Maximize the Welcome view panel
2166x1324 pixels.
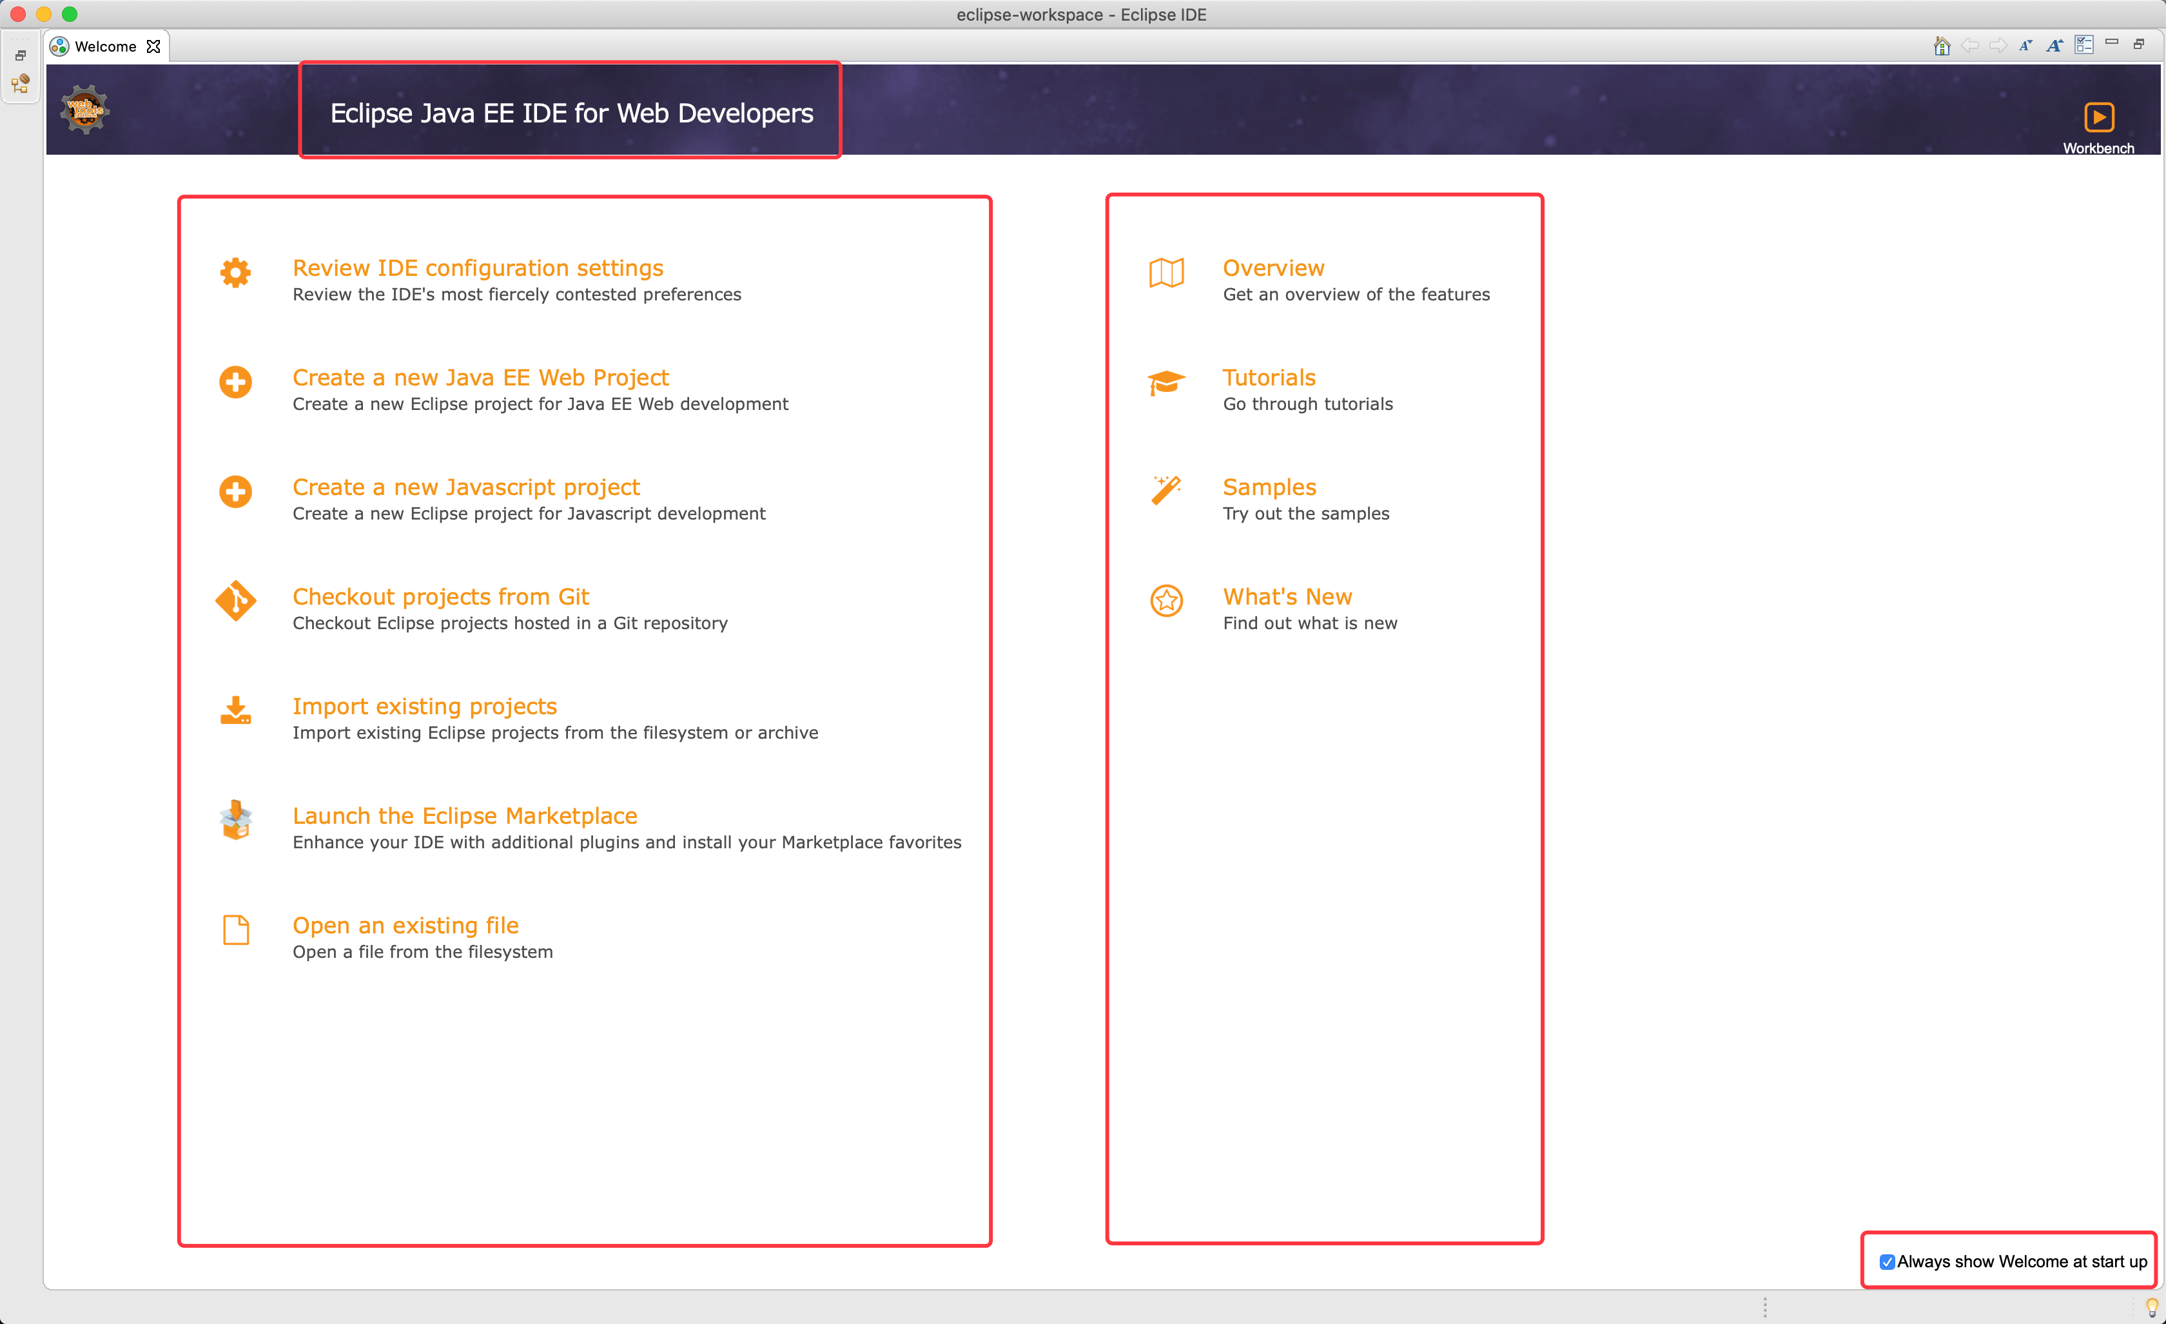point(2140,44)
